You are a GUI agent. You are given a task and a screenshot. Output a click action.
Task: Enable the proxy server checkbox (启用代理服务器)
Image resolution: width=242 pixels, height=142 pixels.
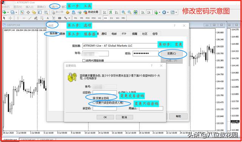point(84,61)
